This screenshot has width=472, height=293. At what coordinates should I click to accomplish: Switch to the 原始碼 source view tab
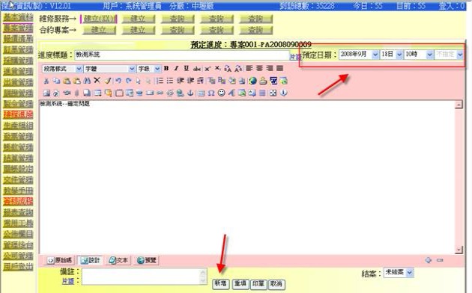[x=60, y=260]
